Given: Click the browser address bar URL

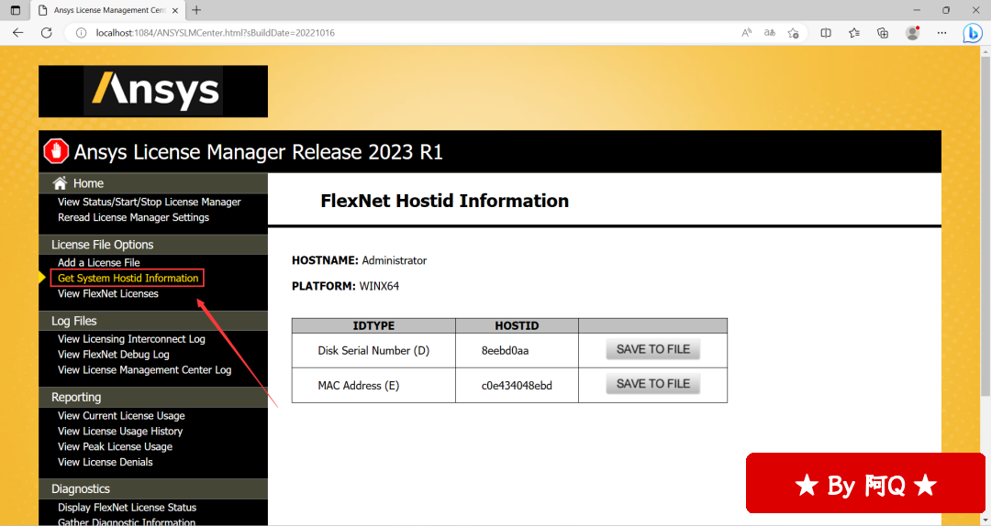Looking at the screenshot, I should pyautogui.click(x=215, y=33).
